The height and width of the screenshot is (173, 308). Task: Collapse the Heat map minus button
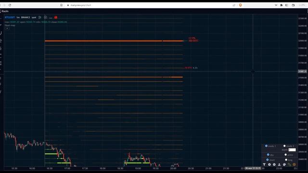(7, 28)
